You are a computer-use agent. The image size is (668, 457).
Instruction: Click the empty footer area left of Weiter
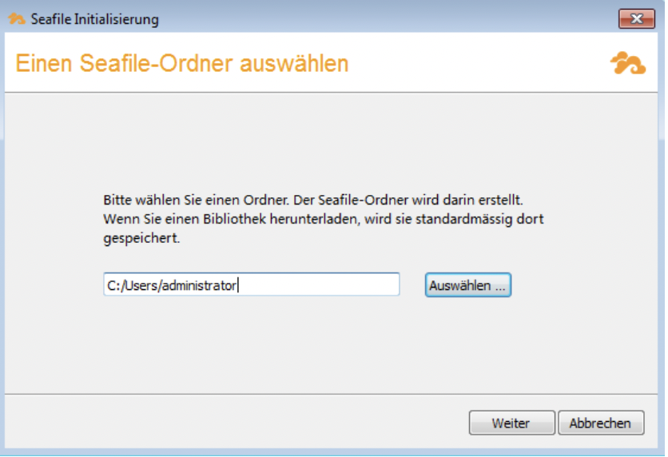click(x=240, y=423)
